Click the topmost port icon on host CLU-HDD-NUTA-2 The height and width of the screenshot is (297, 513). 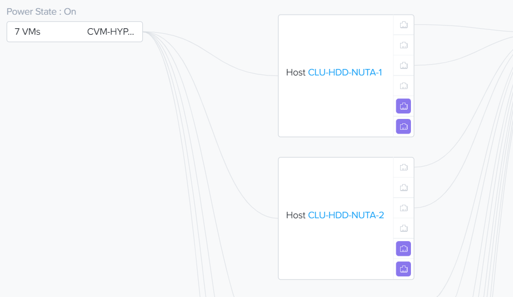tap(403, 167)
